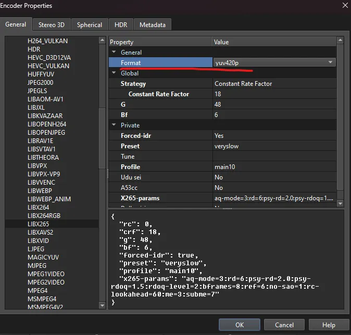Open the Format yuv420p dropdown
This screenshot has height=335, width=351.
click(330, 62)
